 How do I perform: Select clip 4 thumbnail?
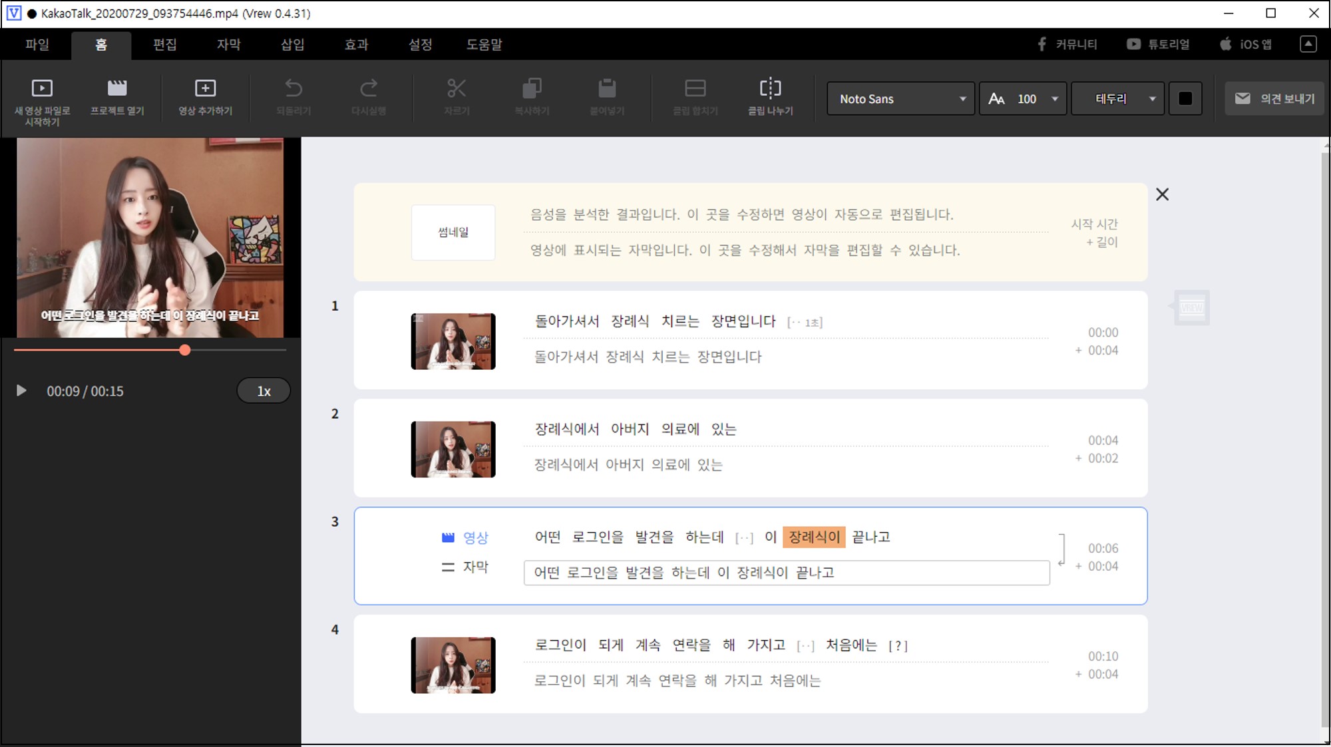coord(453,665)
